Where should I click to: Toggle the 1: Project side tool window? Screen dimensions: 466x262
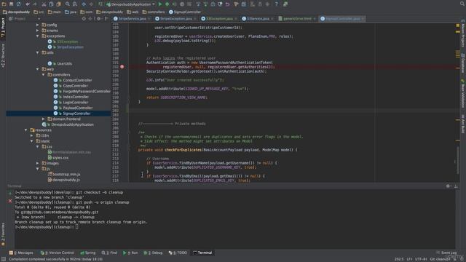[x=3, y=28]
